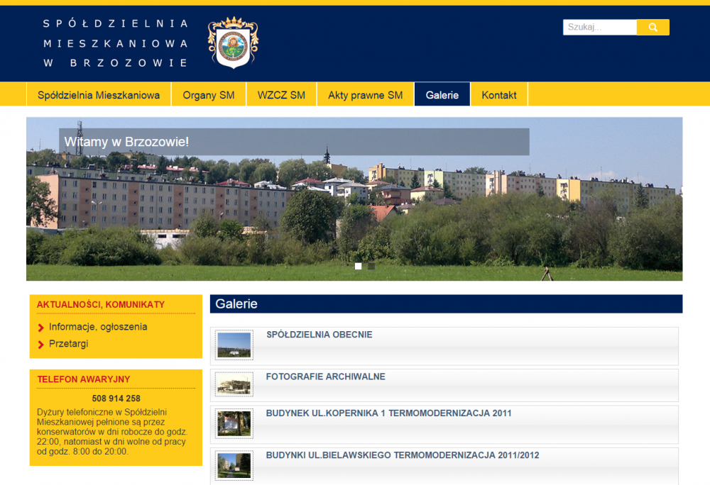Click the Fotografie archiwalne thumbnail image
The height and width of the screenshot is (485, 710).
click(234, 384)
